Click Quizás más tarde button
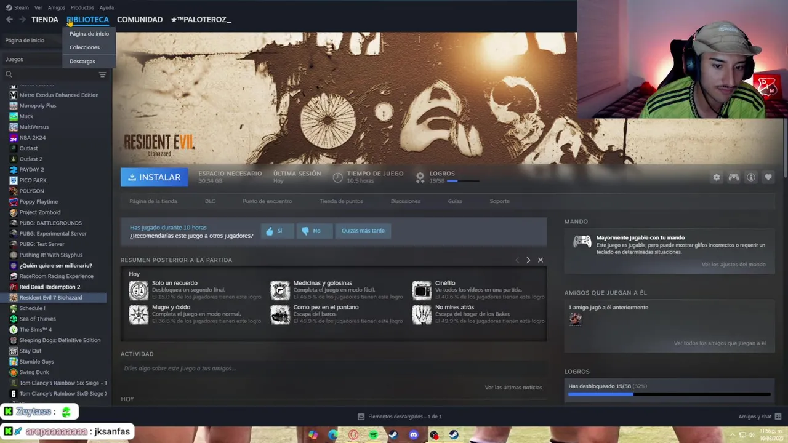The image size is (788, 443). tap(363, 231)
